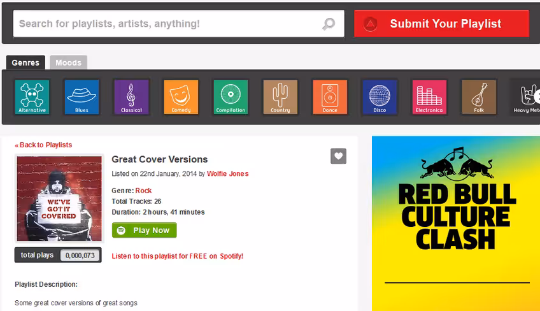Switch to the Moods tab
The height and width of the screenshot is (311, 540).
68,62
